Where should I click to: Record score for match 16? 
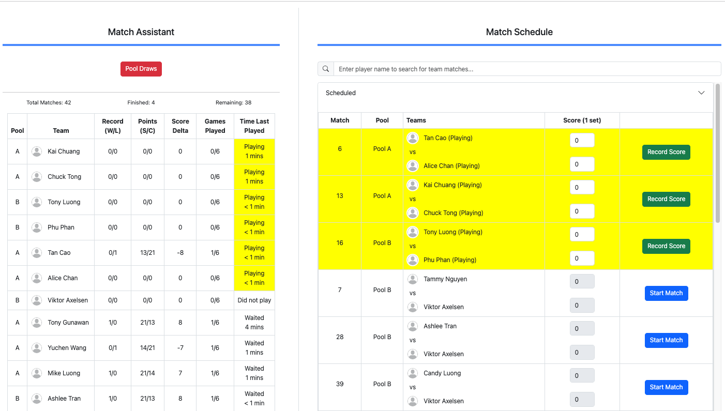coord(666,246)
